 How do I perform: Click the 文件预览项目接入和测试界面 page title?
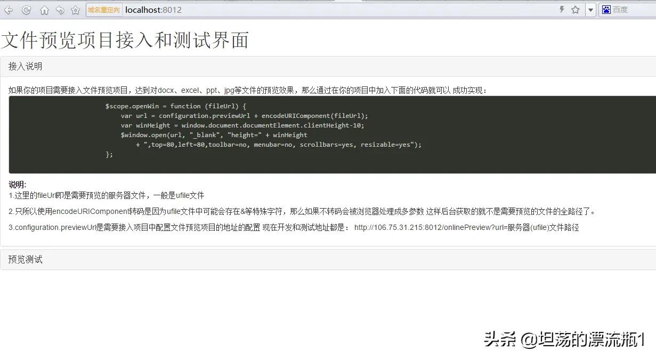tap(125, 40)
